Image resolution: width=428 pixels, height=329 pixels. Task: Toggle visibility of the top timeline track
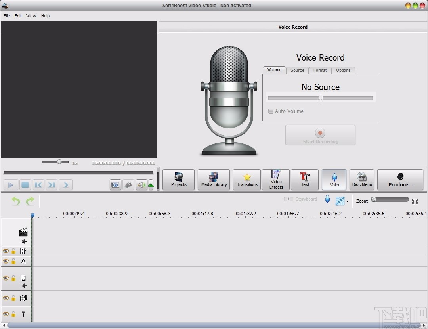click(6, 251)
